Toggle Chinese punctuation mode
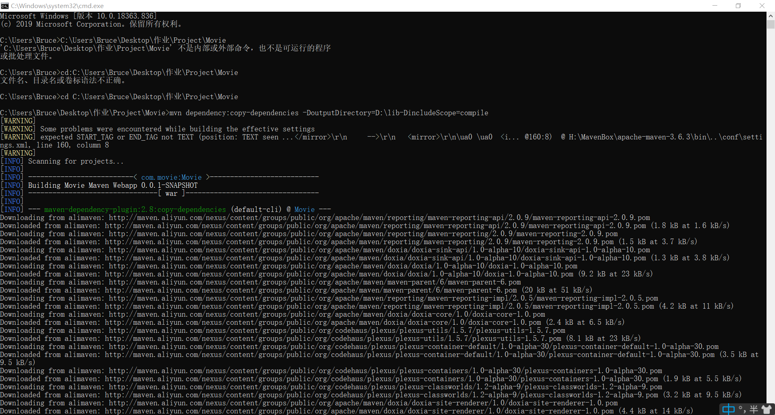This screenshot has height=415, width=775. pos(743,409)
